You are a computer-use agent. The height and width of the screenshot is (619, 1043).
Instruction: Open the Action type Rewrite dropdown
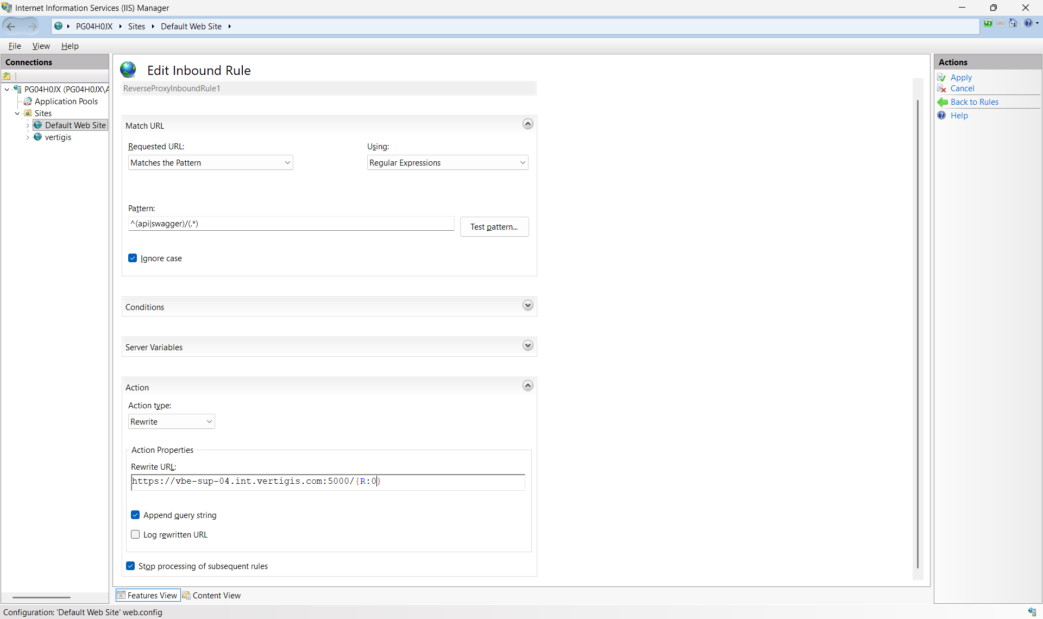coord(172,422)
